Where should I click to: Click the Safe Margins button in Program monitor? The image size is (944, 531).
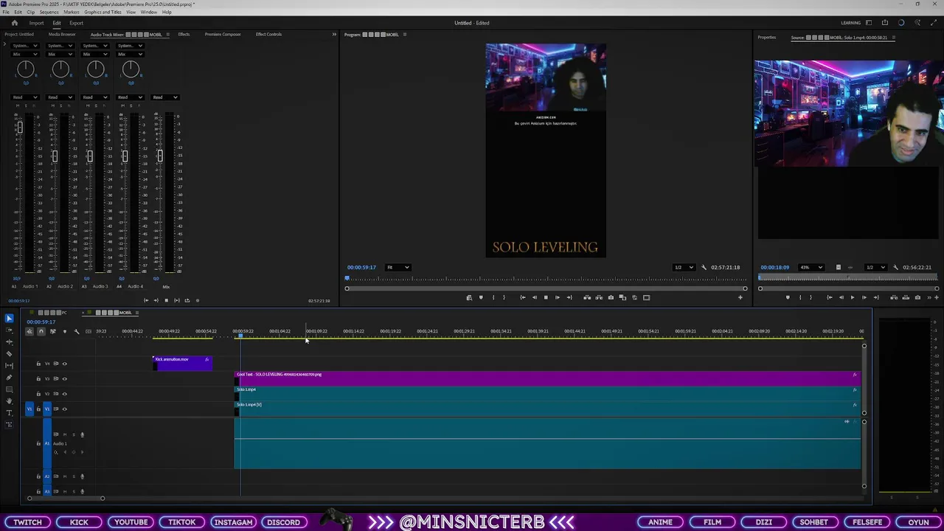click(x=646, y=297)
